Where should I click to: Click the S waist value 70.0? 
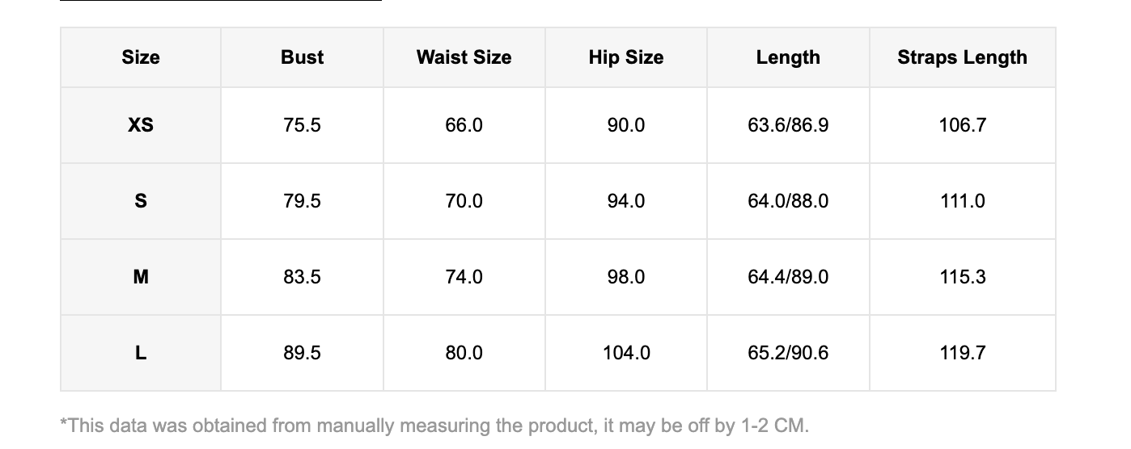[x=464, y=201]
